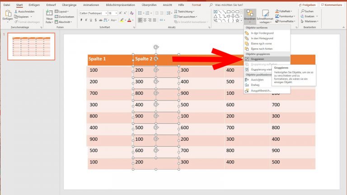Screen dimensions: 347x195
Task: Select the right arrow shape in gallery
Action: click(x=228, y=16)
